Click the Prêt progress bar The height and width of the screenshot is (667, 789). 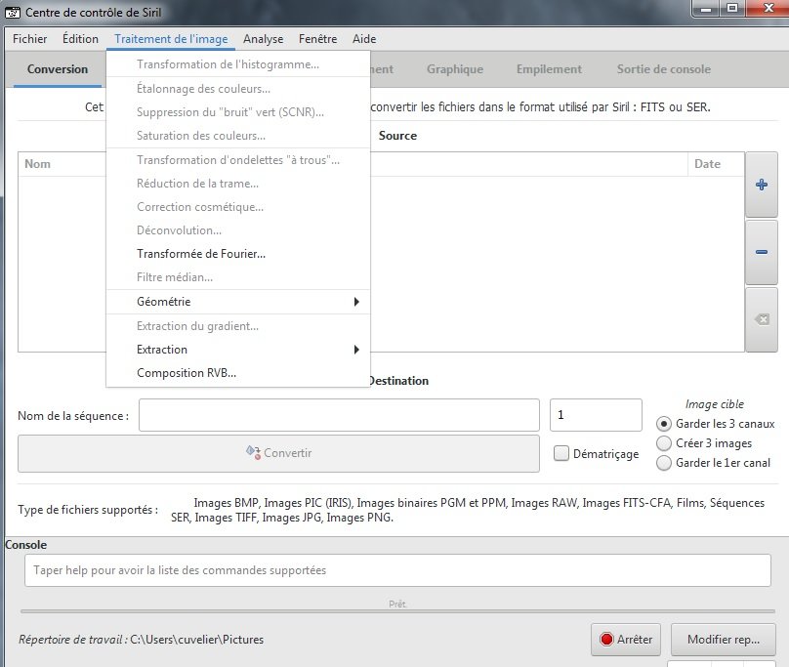397,611
